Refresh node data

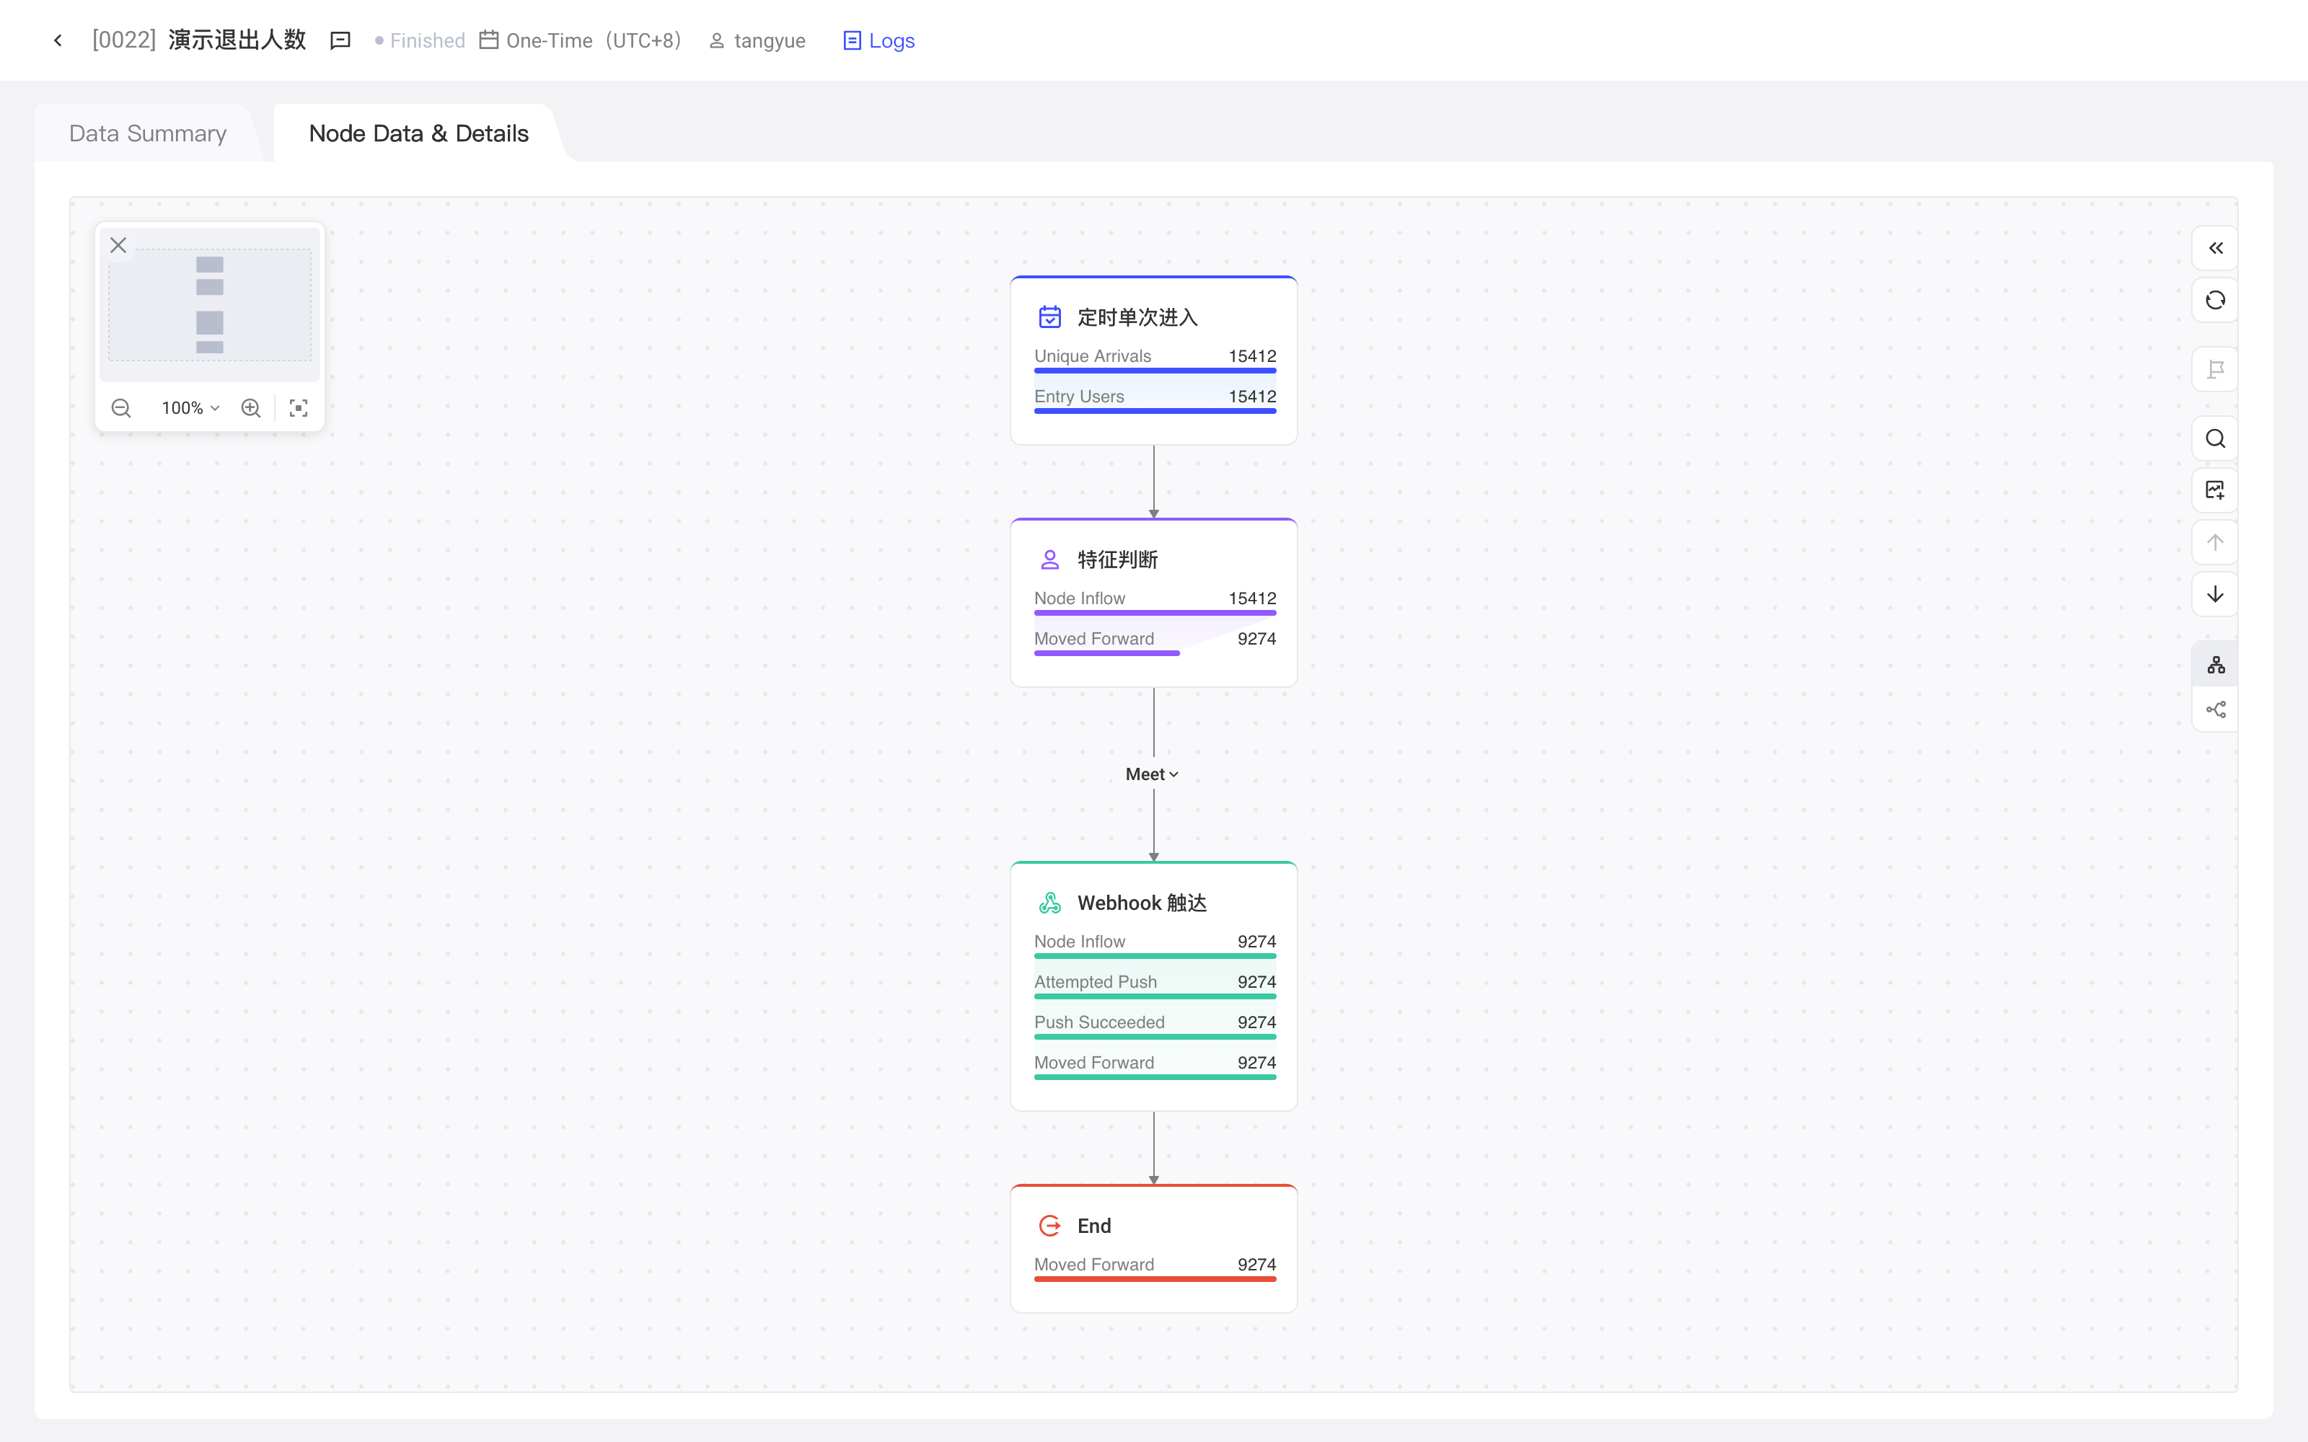[2214, 301]
